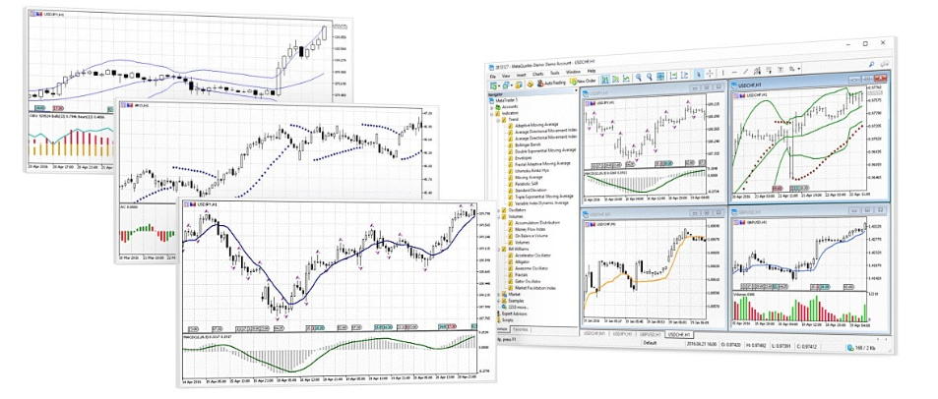The width and height of the screenshot is (938, 399).
Task: Select the line chart type icon
Action: tap(626, 78)
